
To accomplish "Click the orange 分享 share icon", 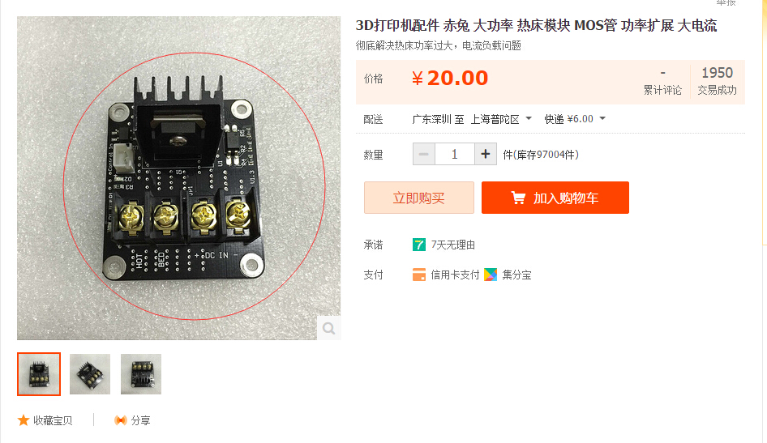I will pos(120,420).
